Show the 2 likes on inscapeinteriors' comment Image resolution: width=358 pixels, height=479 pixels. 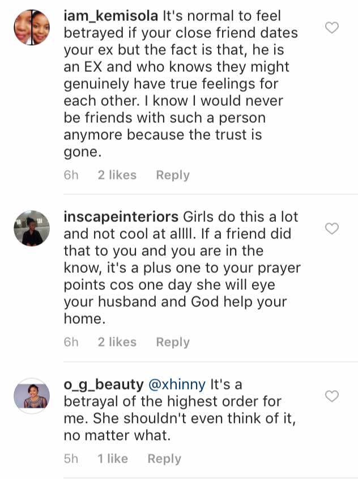click(x=117, y=342)
